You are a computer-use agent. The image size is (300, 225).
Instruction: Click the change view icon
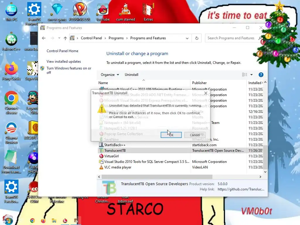coord(245,75)
